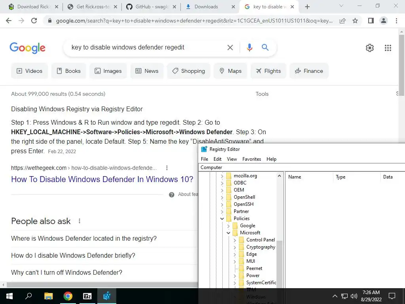
Task: Open volume control in system tray
Action: 354,296
